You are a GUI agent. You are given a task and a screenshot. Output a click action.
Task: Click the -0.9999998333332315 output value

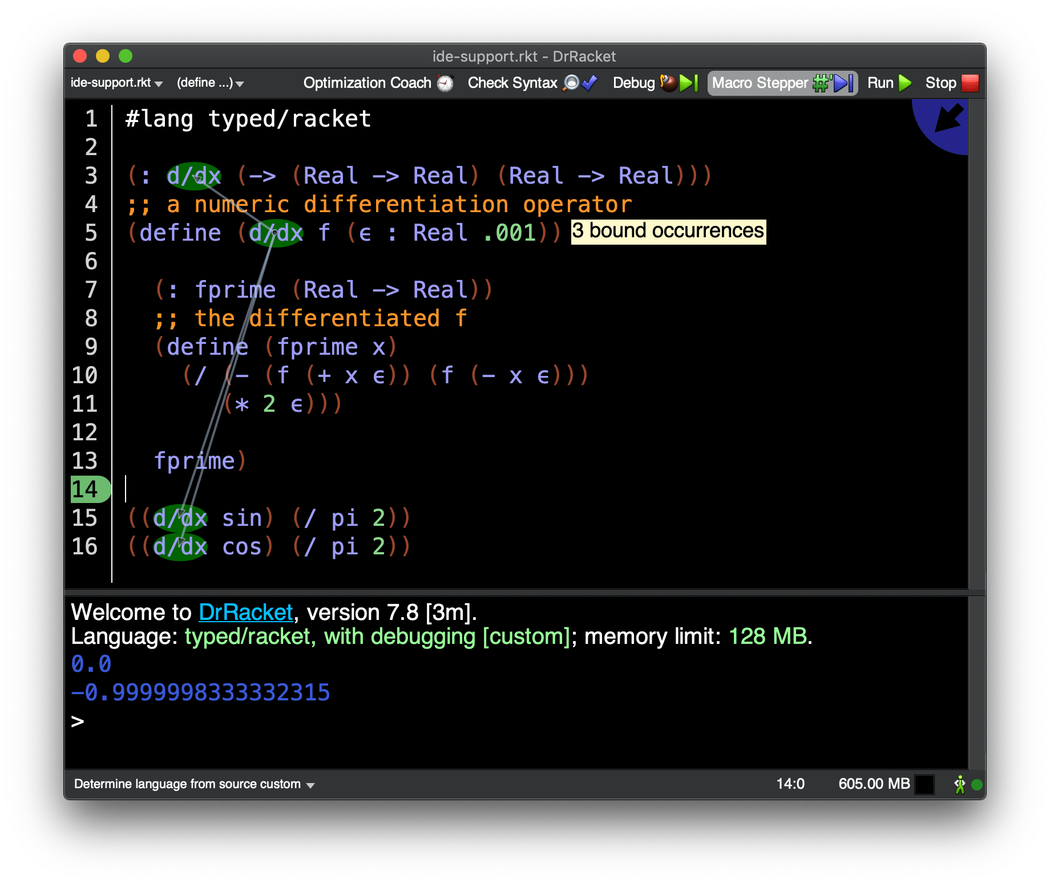[201, 693]
